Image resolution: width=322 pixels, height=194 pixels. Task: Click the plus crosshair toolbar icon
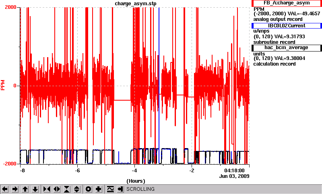99,189
